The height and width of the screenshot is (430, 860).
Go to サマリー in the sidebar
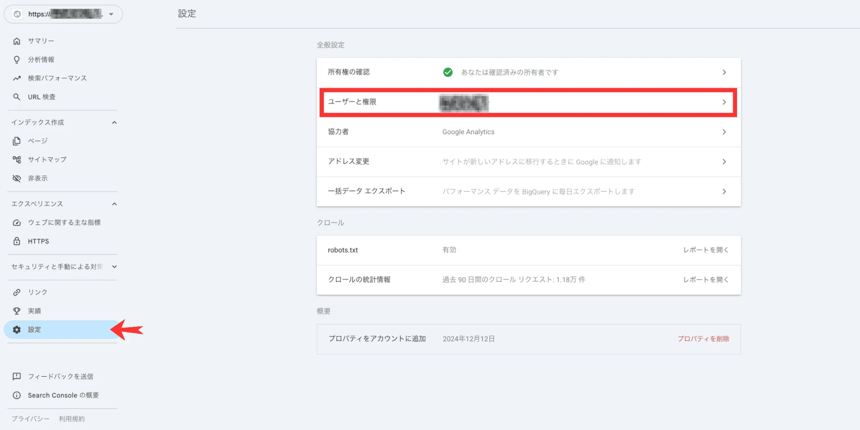pos(41,41)
